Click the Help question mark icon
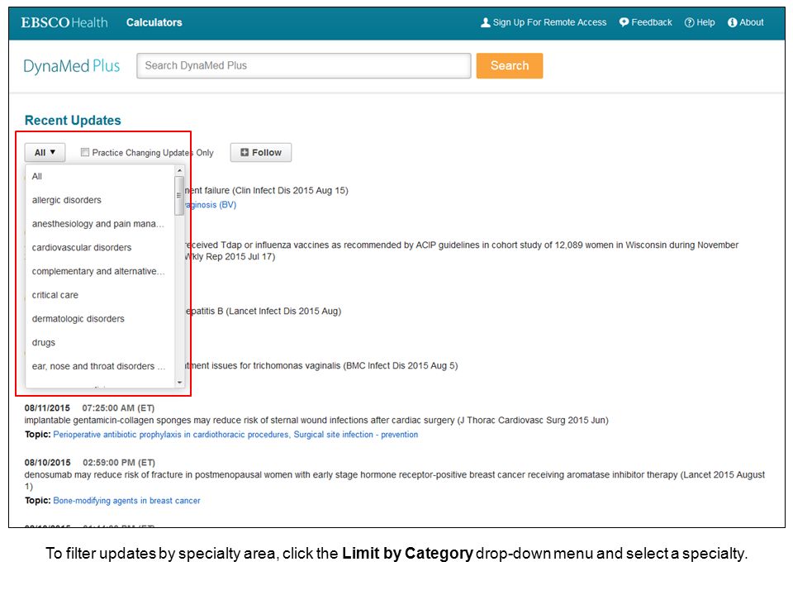This screenshot has width=793, height=595. (x=689, y=22)
